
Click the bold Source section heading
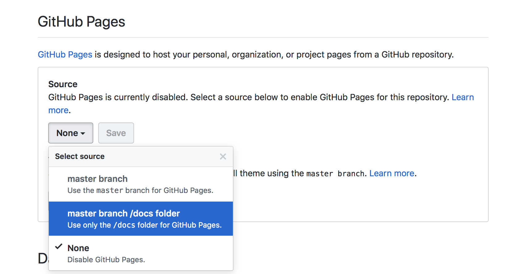(63, 84)
